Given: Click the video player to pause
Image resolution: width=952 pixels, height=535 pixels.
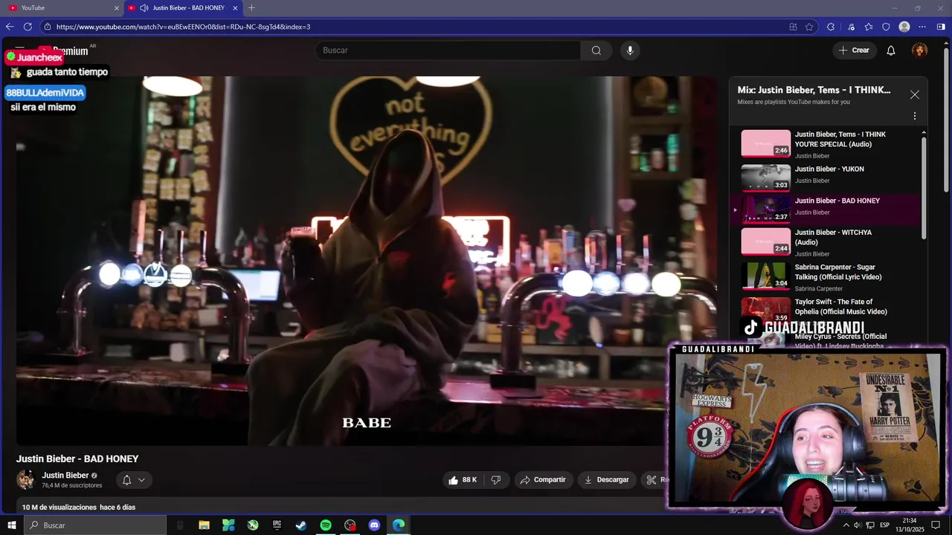Looking at the screenshot, I should point(367,260).
